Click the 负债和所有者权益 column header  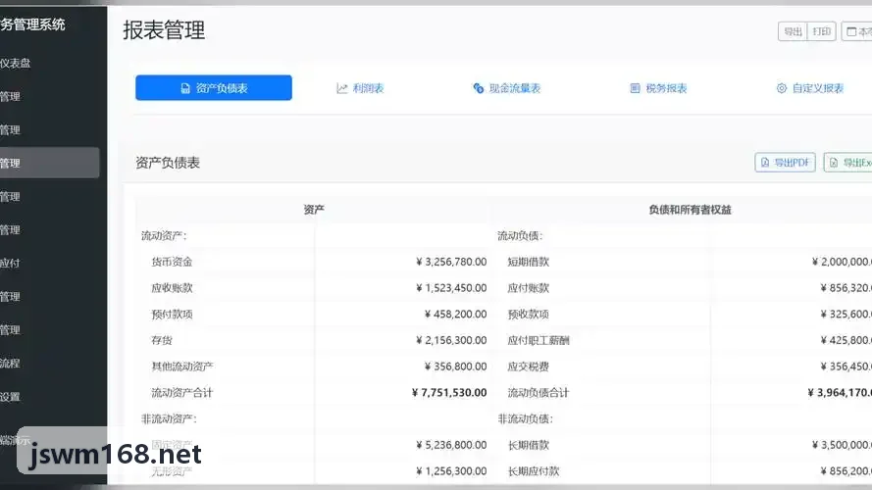[691, 210]
